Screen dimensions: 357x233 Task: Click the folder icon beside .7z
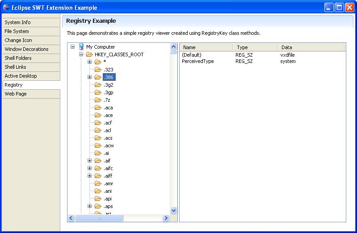(98, 100)
